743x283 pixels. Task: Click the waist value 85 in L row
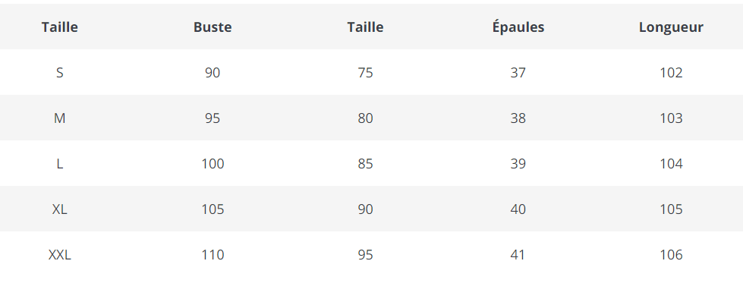[x=365, y=164]
